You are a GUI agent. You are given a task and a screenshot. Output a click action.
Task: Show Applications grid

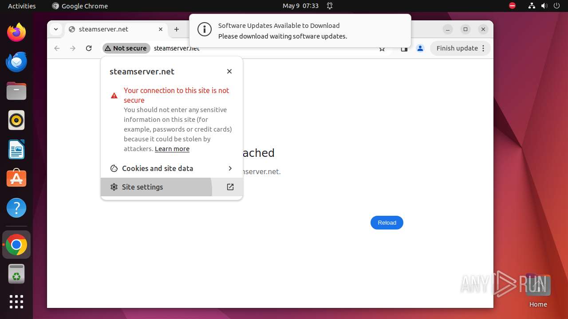click(x=16, y=302)
